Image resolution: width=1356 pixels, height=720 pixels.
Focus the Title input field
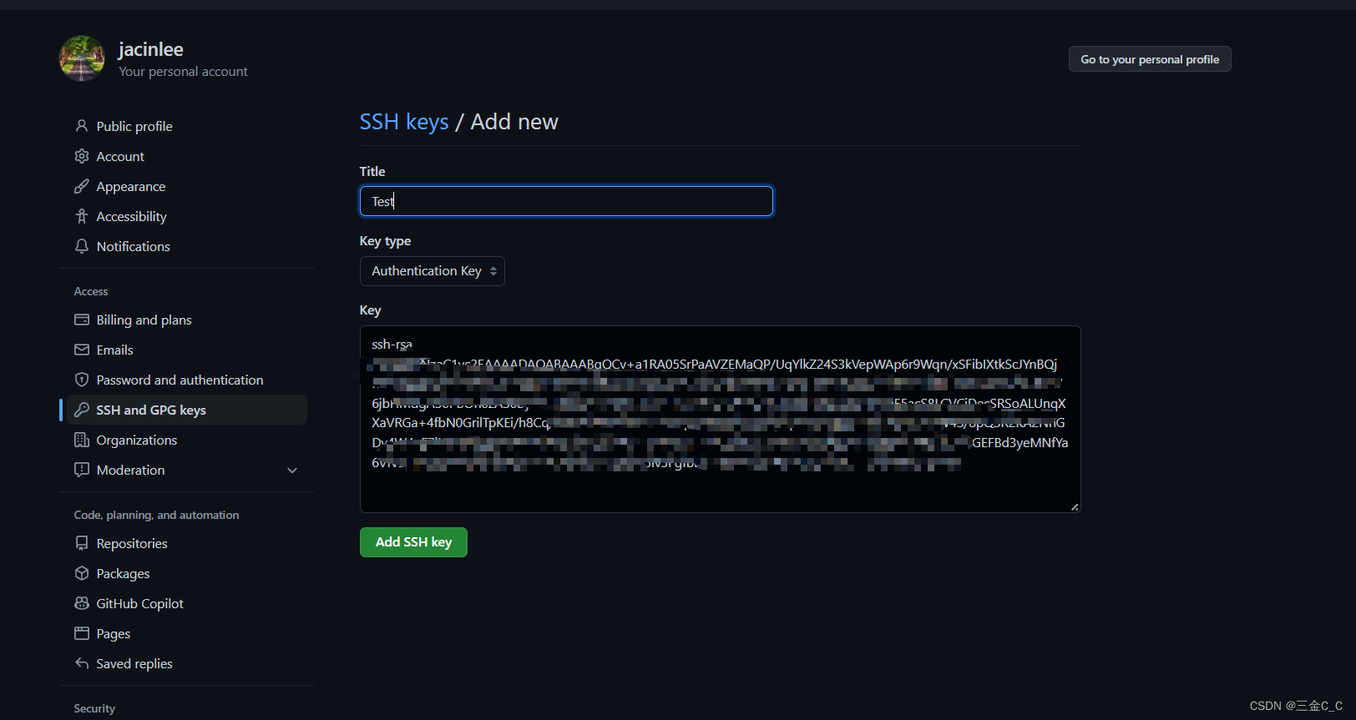tap(566, 201)
